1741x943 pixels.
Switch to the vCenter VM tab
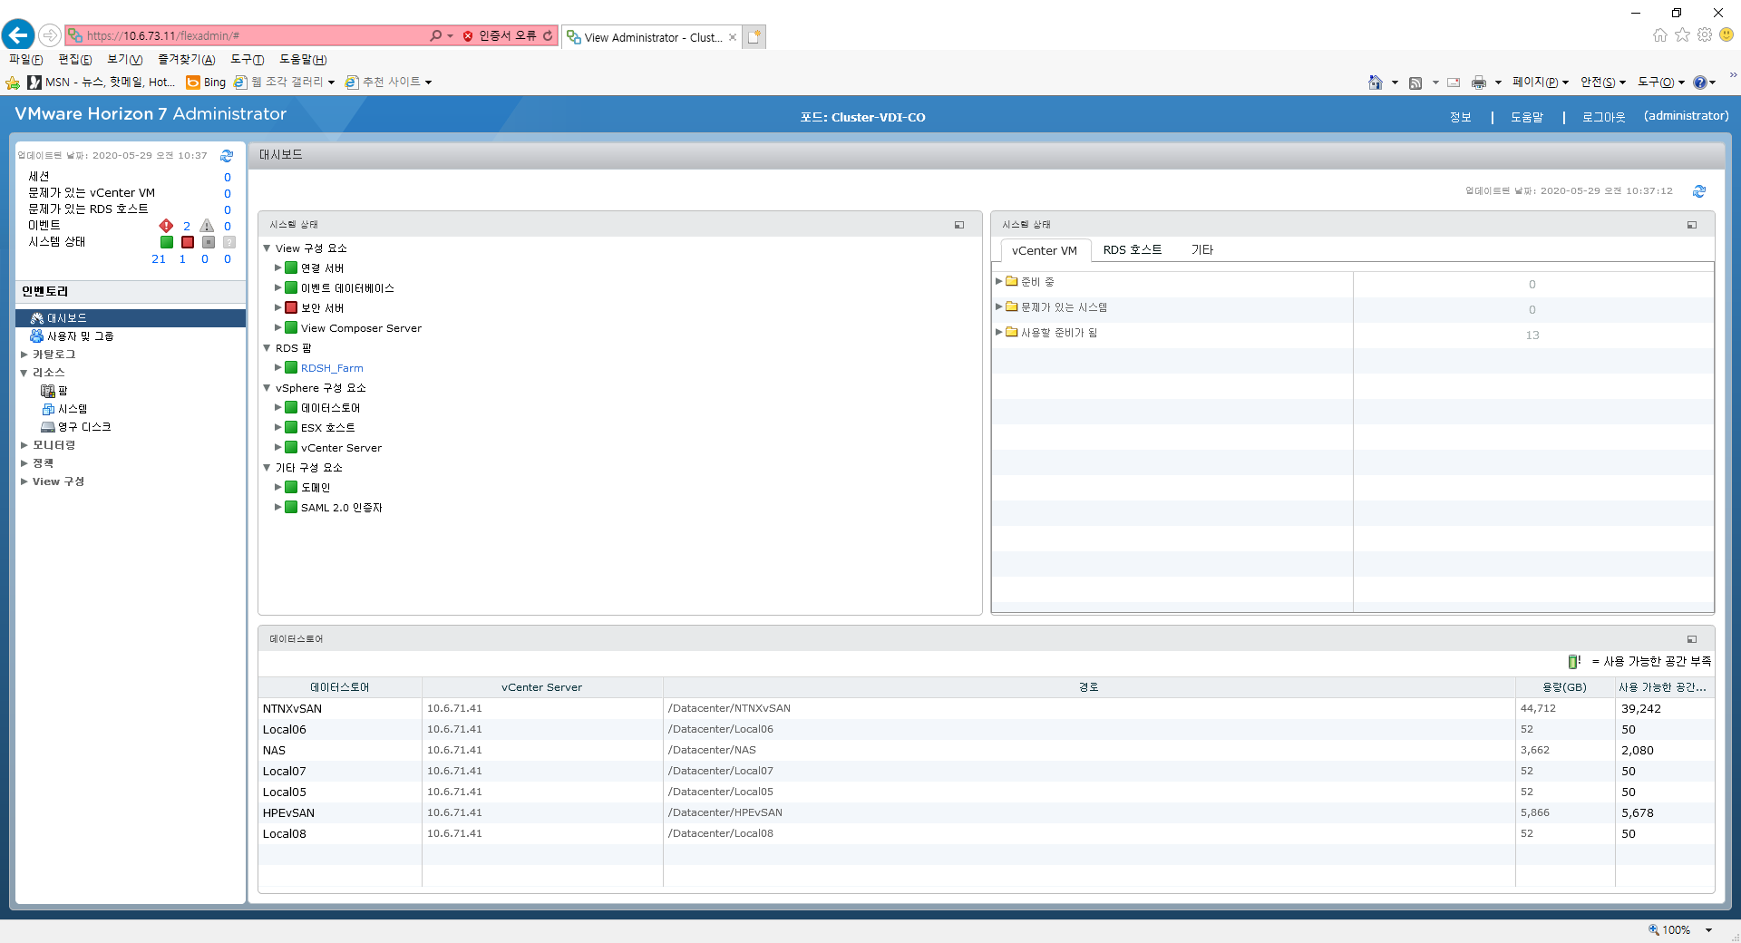click(x=1044, y=250)
